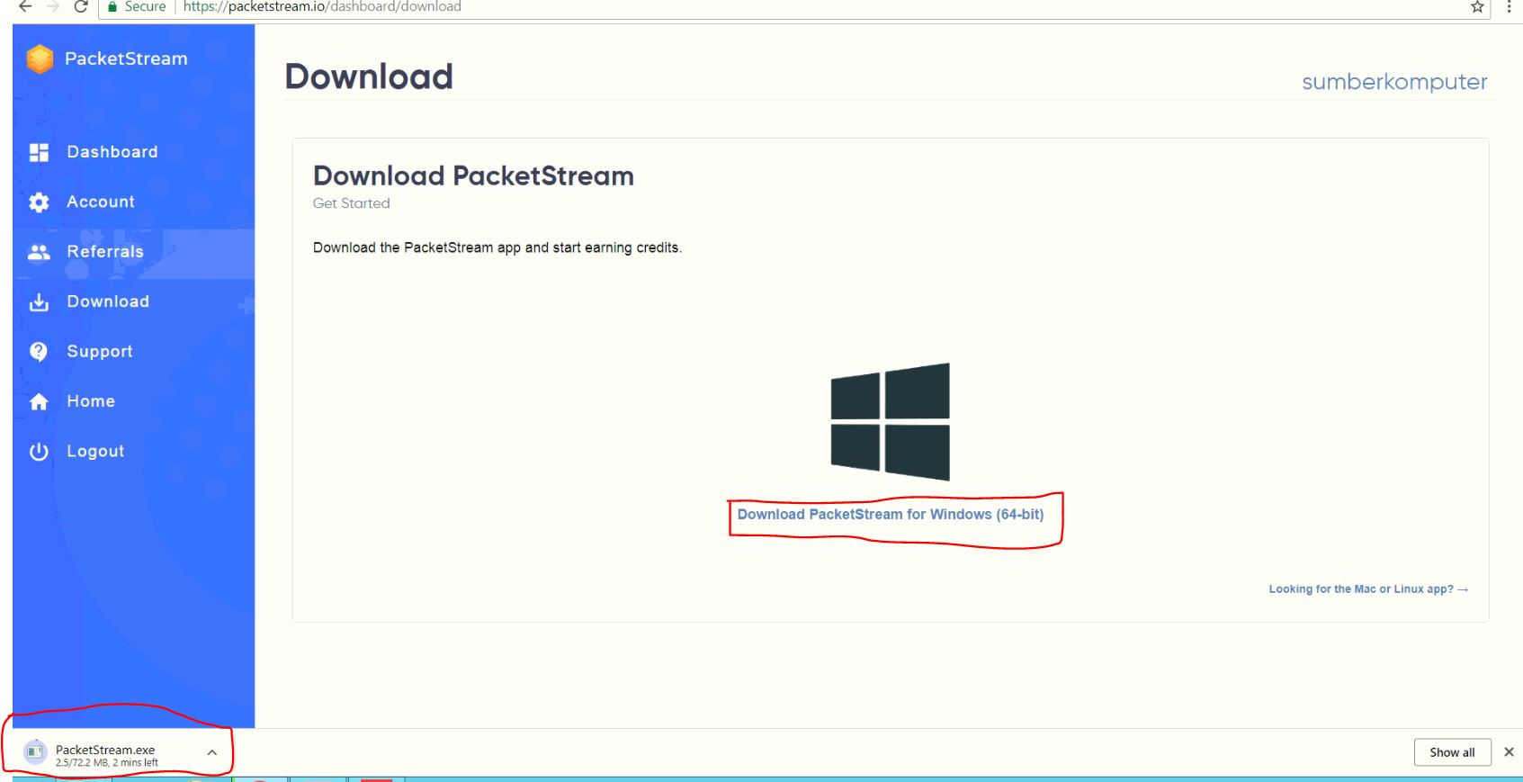The height and width of the screenshot is (782, 1523).
Task: Click the PacketStream brand name text
Action: (126, 58)
